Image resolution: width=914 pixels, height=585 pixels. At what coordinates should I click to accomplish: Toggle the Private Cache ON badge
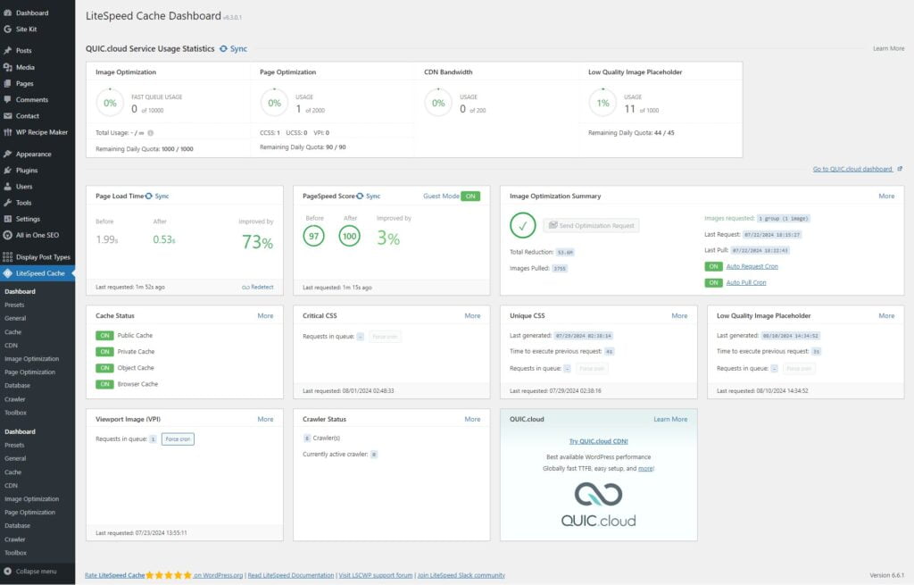105,352
